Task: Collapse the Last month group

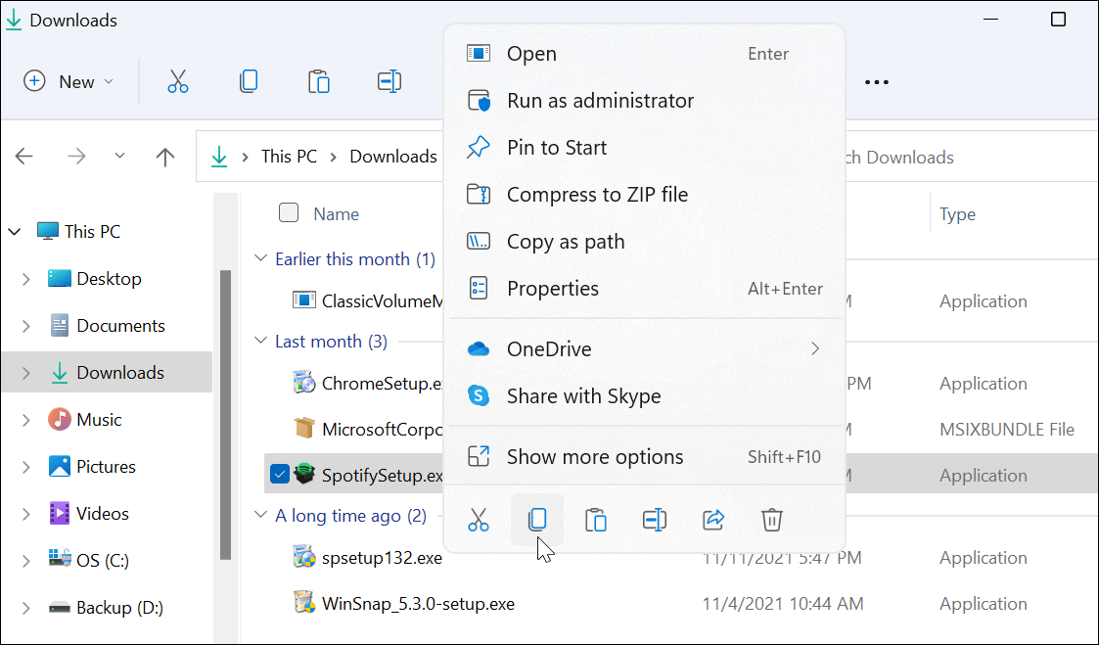Action: coord(259,341)
